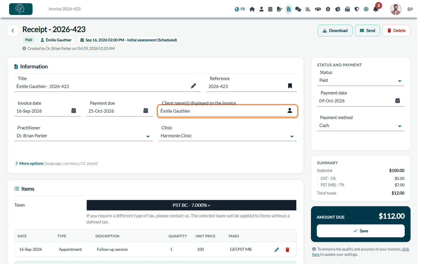This screenshot has height=264, width=422.
Task: Send the receipt by email
Action: 367,31
